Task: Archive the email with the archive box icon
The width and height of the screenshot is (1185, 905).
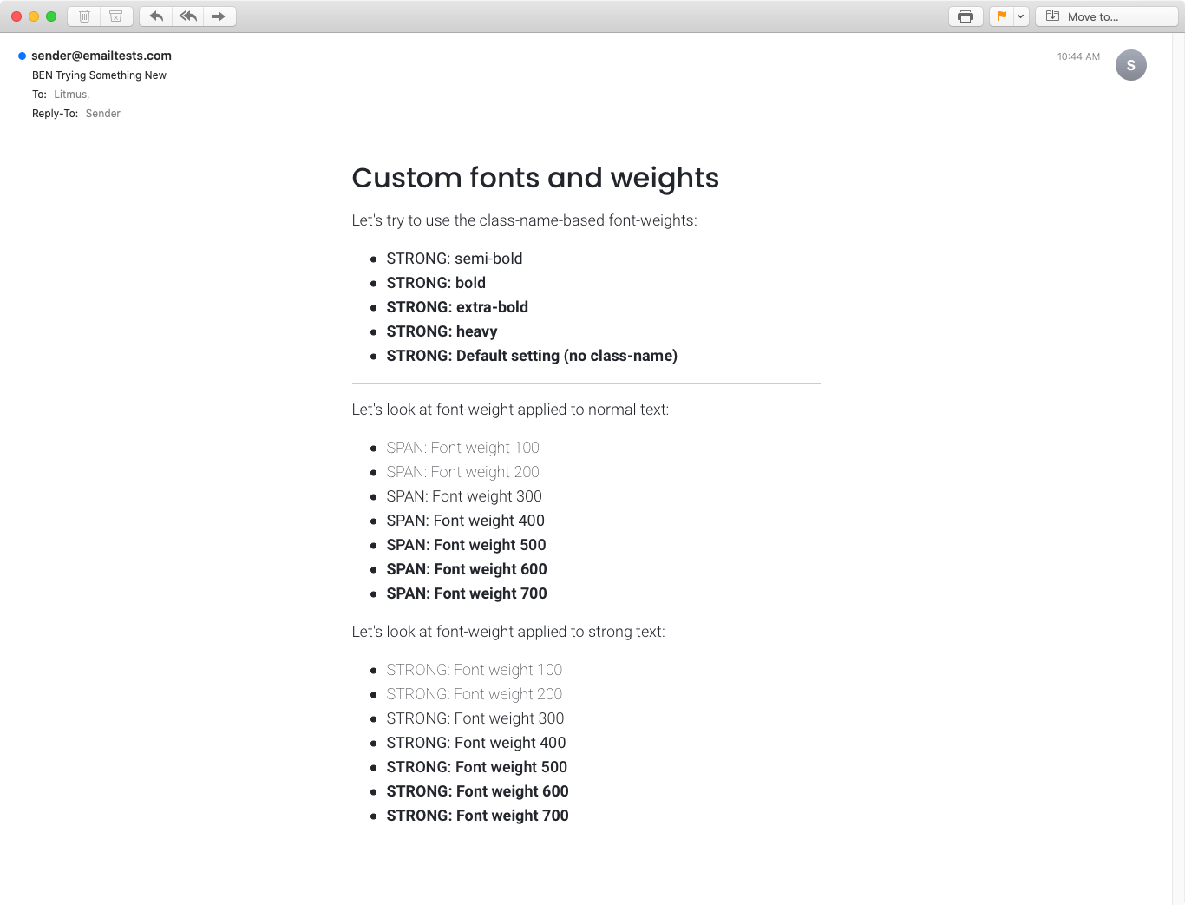Action: click(115, 16)
